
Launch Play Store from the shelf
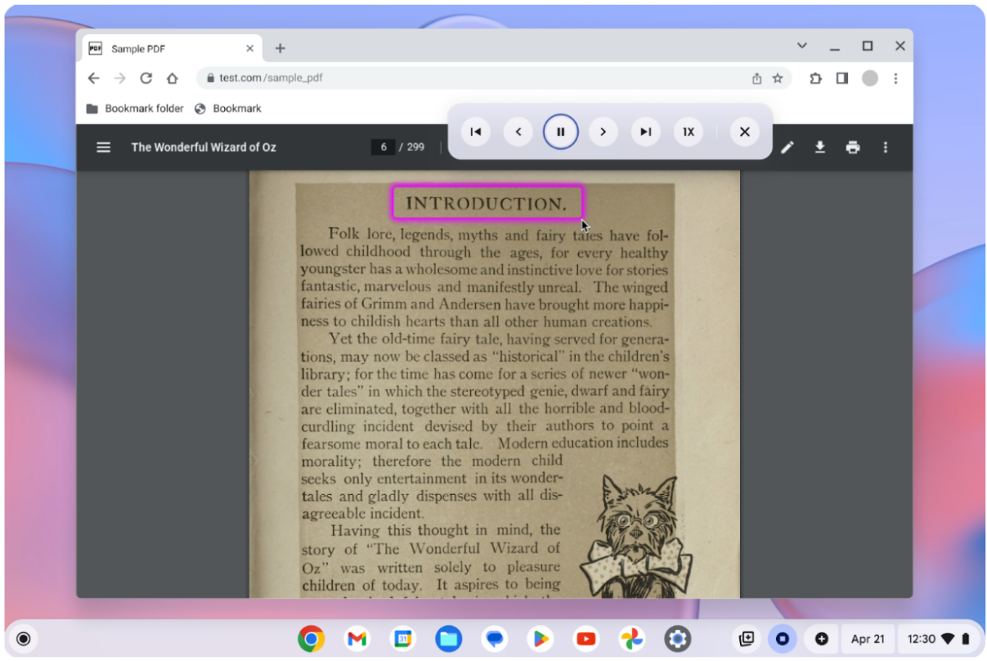tap(540, 639)
